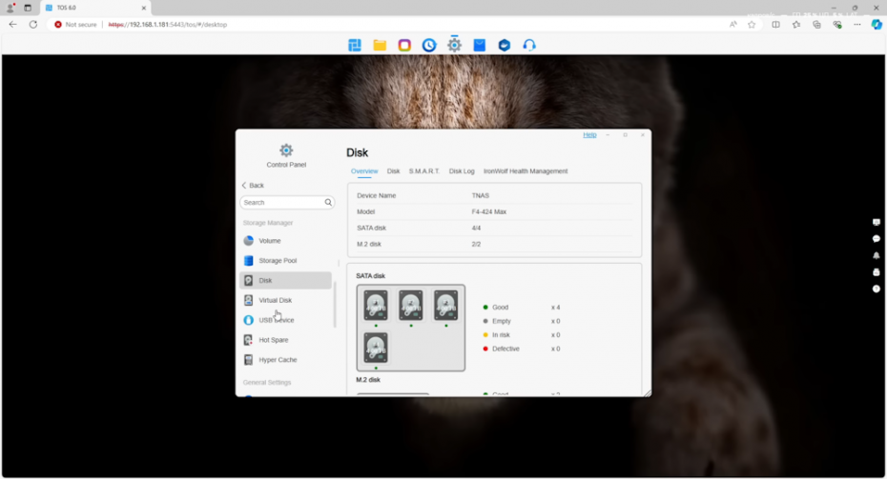This screenshot has height=479, width=887.
Task: Switch to the Disk Log tab
Action: 462,171
